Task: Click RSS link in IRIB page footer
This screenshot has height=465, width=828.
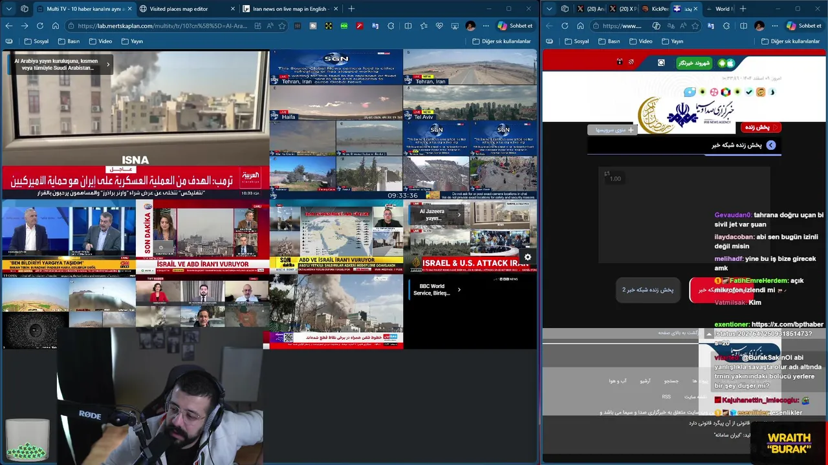Action: click(x=666, y=397)
